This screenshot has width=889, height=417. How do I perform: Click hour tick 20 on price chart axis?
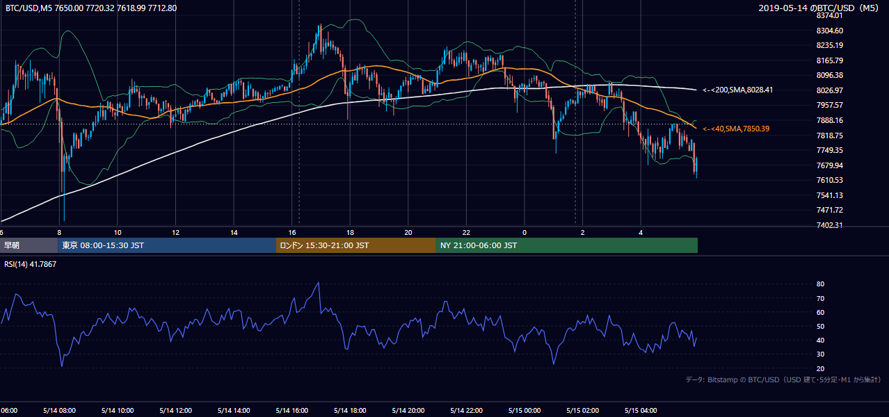pos(408,232)
